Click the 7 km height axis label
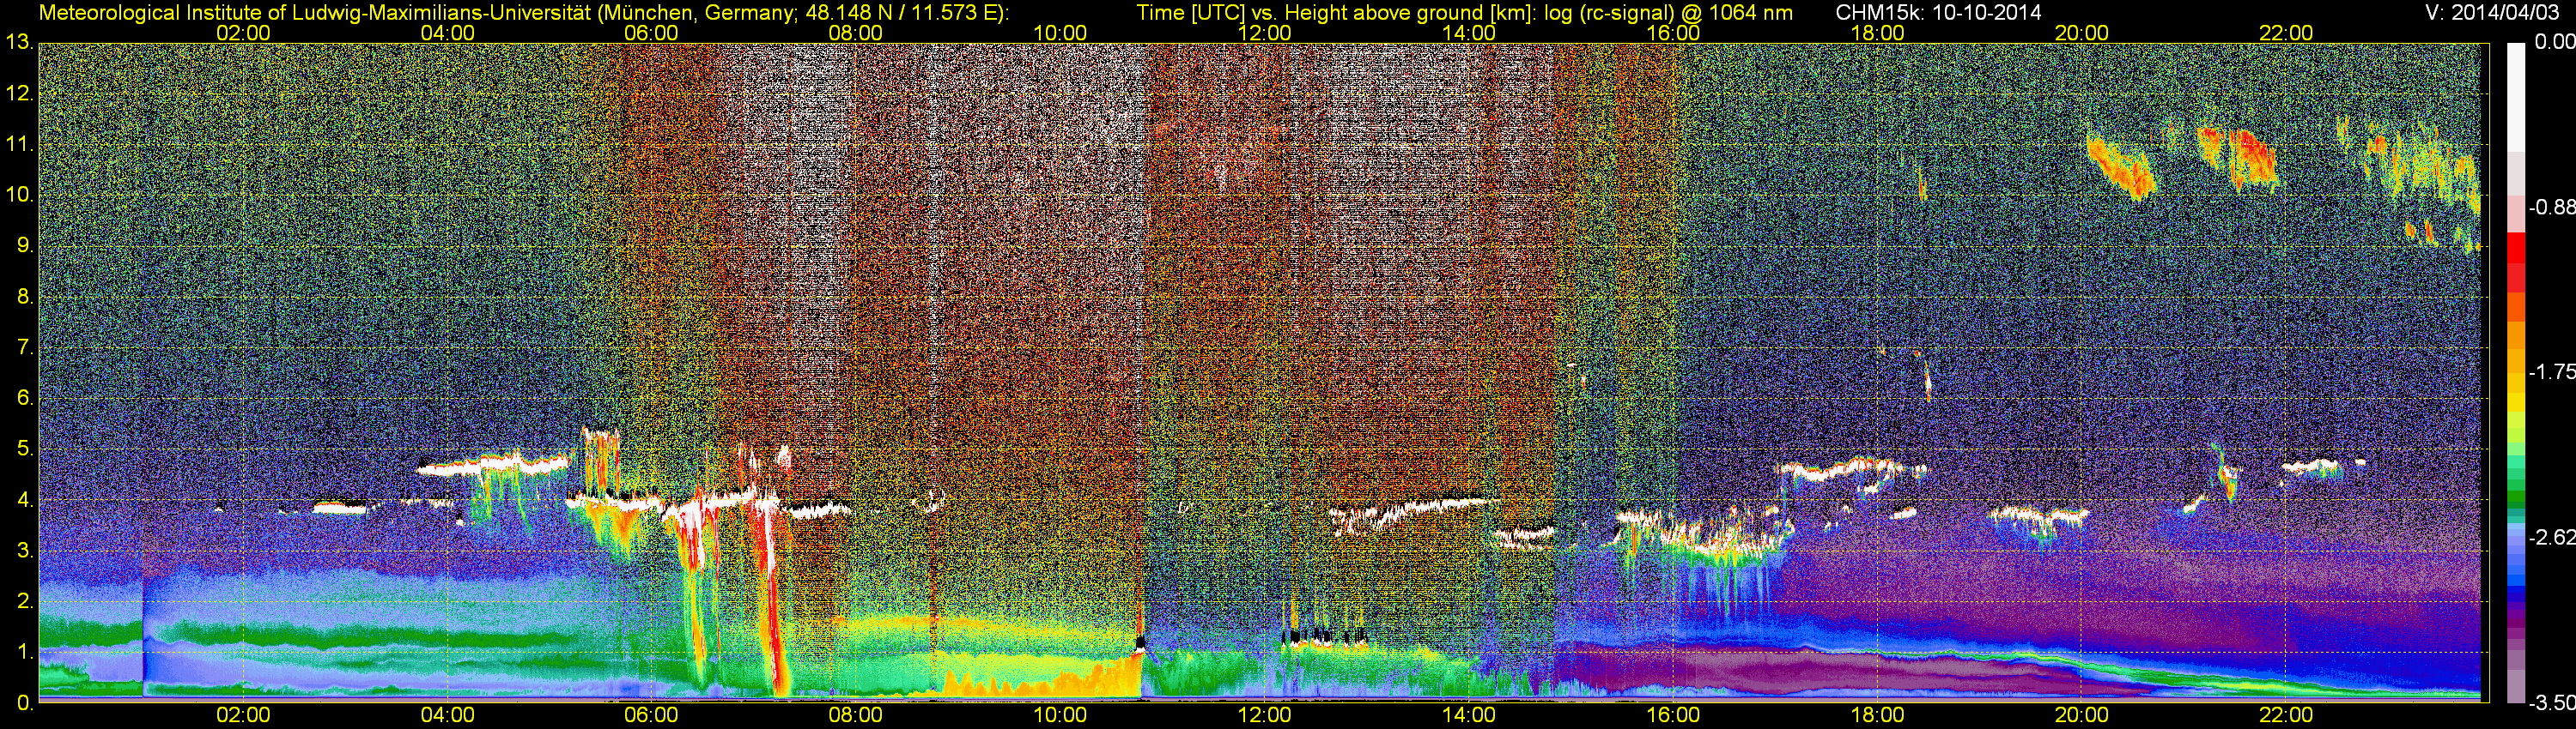The image size is (2576, 729). [x=25, y=346]
